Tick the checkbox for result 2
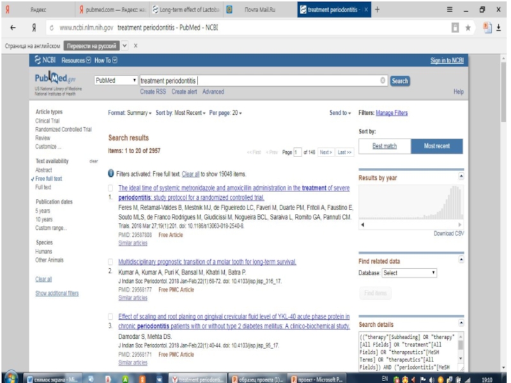The width and height of the screenshot is (511, 383). [x=111, y=262]
